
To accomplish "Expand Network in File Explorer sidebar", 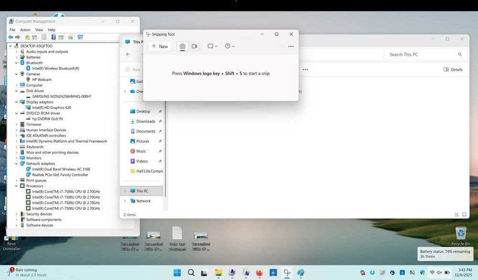I will pyautogui.click(x=125, y=201).
